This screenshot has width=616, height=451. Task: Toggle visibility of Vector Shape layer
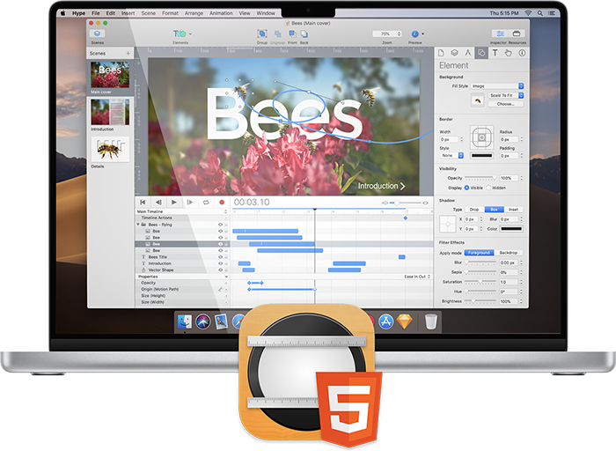point(220,270)
